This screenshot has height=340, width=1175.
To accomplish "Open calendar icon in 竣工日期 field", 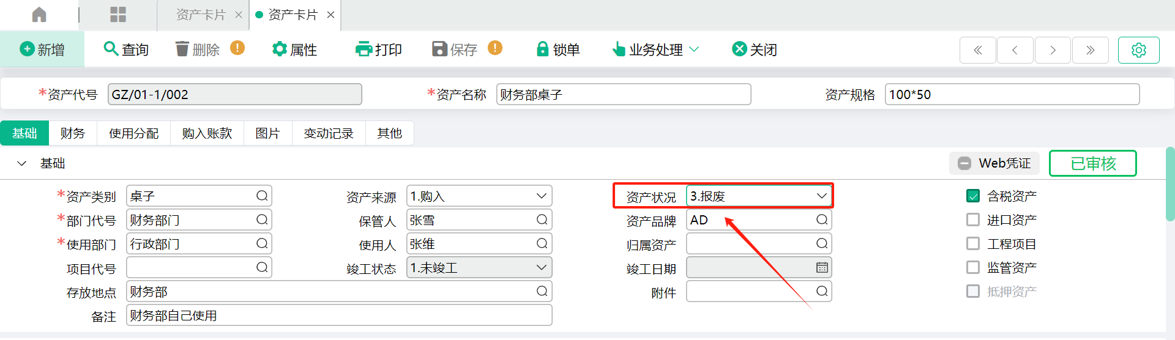I will [822, 267].
